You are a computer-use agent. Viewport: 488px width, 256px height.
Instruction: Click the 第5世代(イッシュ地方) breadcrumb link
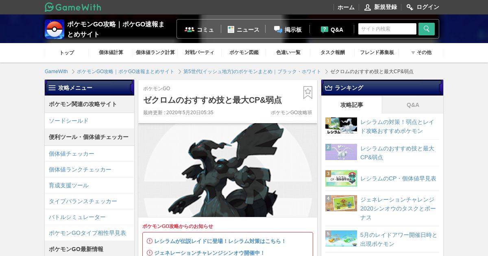252,72
